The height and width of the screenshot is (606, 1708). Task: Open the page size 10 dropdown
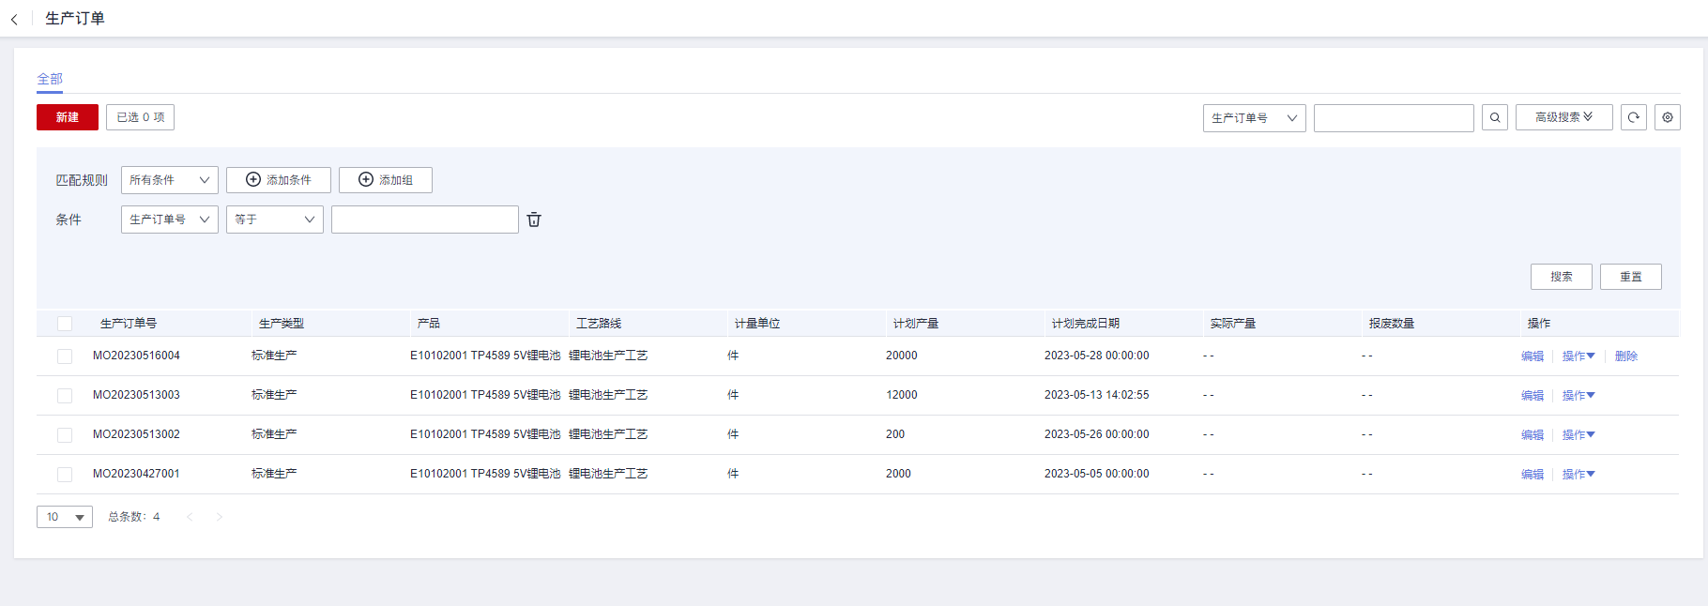65,517
